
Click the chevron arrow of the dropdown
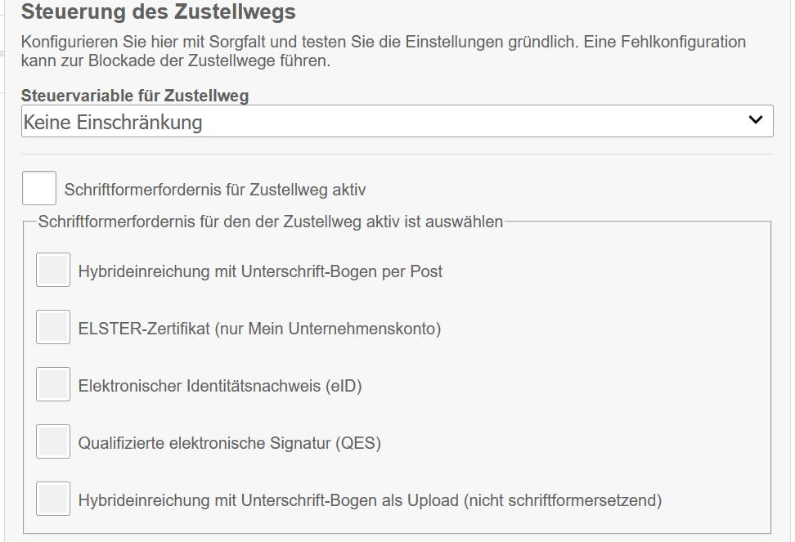pyautogui.click(x=756, y=121)
